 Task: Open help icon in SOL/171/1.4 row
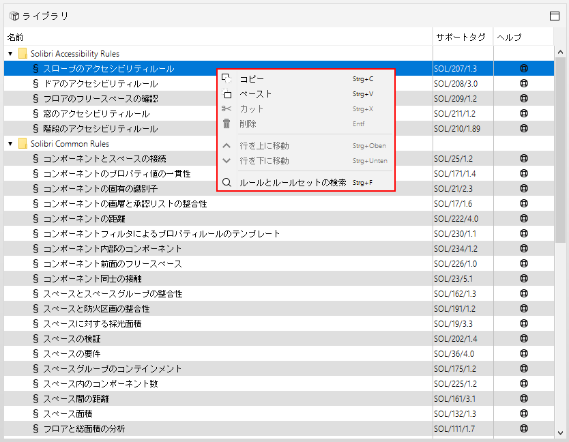pyautogui.click(x=524, y=173)
